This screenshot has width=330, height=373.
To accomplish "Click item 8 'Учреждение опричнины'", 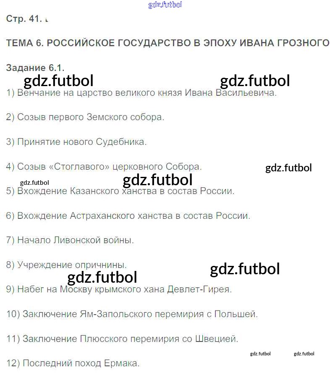I will point(66,265).
